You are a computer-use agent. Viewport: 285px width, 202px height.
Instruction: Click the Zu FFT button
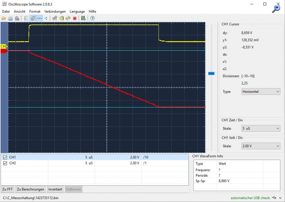pos(7,189)
